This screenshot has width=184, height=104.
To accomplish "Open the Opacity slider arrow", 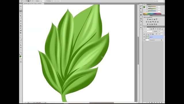I will pyautogui.click(x=162, y=31).
